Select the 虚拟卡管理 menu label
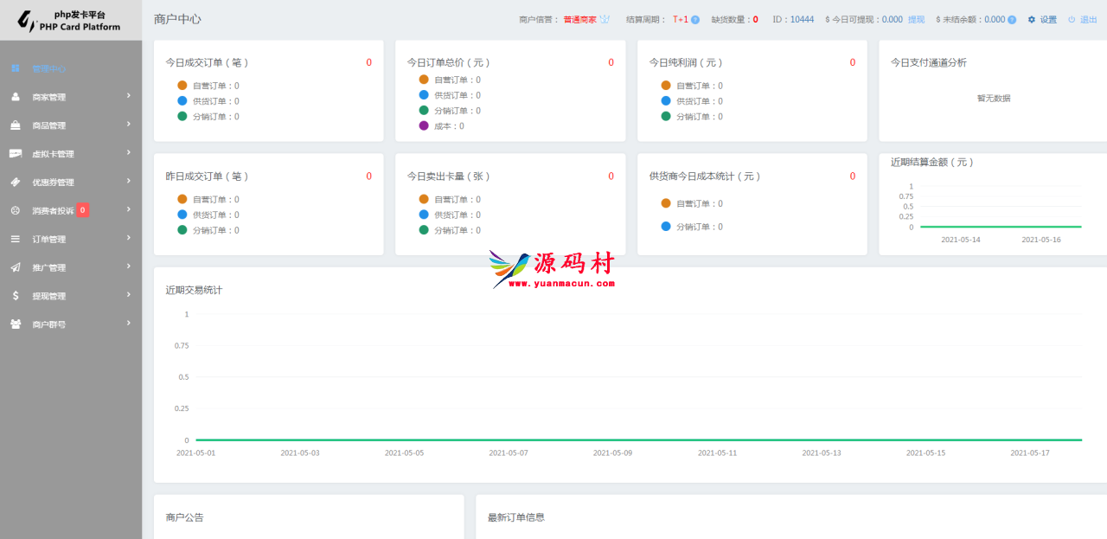The height and width of the screenshot is (539, 1107). (53, 154)
